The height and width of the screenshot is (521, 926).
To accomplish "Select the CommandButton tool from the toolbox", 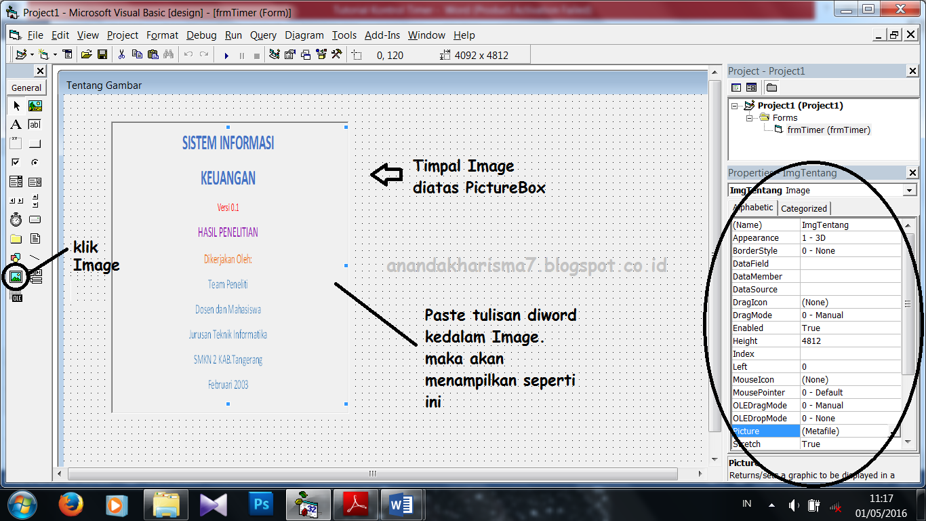I will [34, 143].
